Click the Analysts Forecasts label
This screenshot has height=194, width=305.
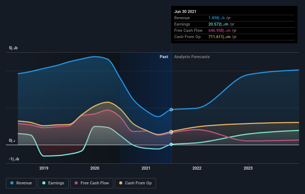tap(192, 57)
